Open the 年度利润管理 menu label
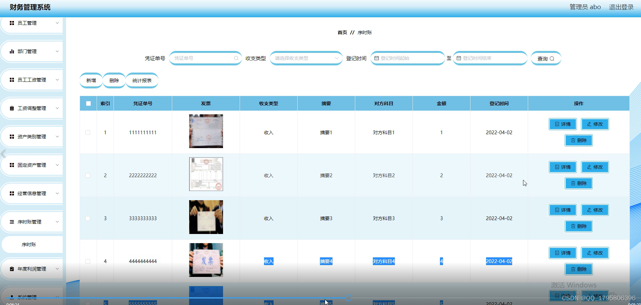The width and height of the screenshot is (641, 305). coord(32,269)
